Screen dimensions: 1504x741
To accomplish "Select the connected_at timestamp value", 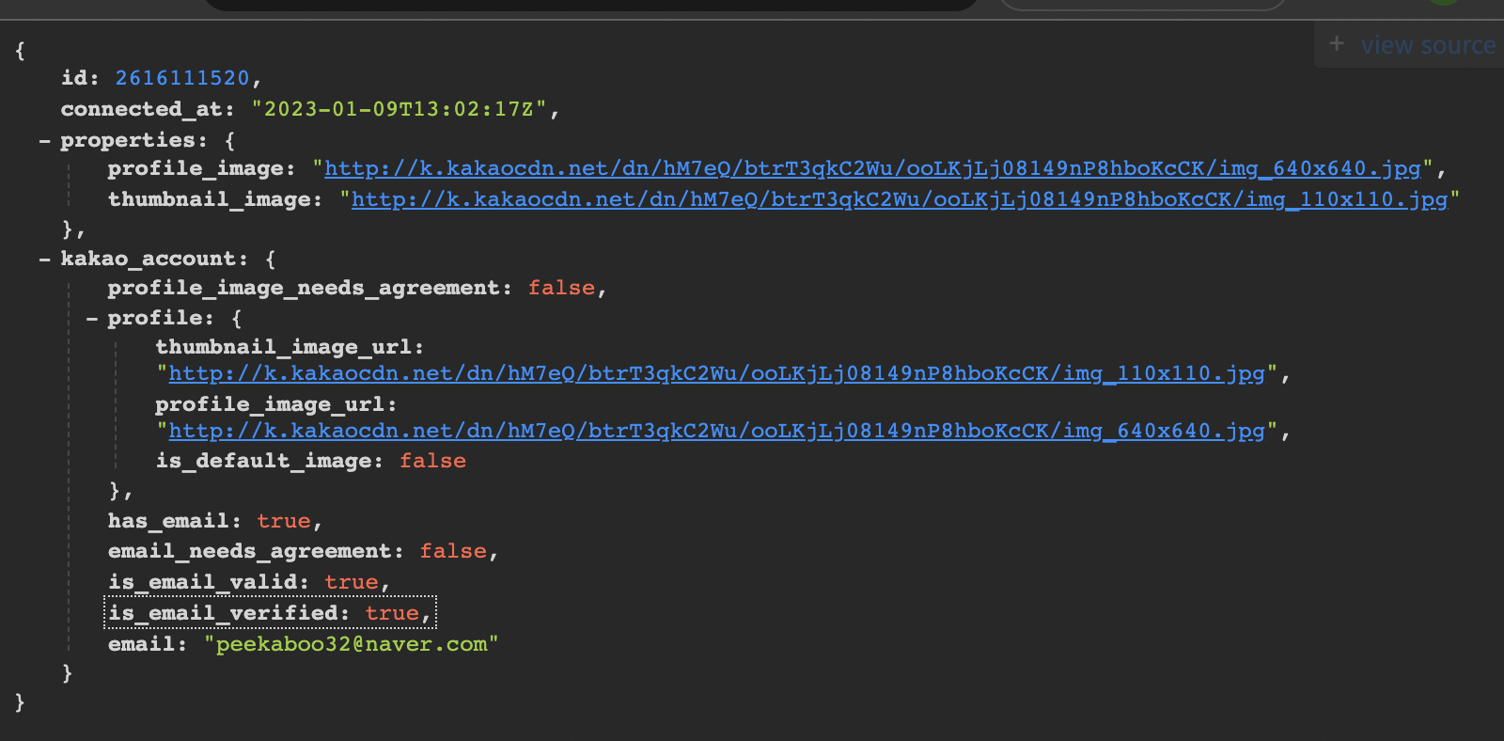I will click(x=405, y=109).
